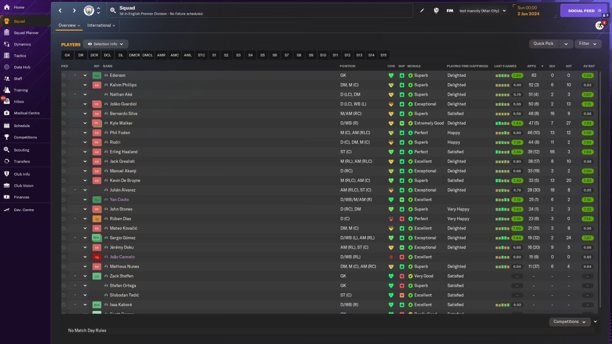This screenshot has width=612, height=344.
Task: Toggle the pick circle for Rodri
Action: tap(64, 142)
